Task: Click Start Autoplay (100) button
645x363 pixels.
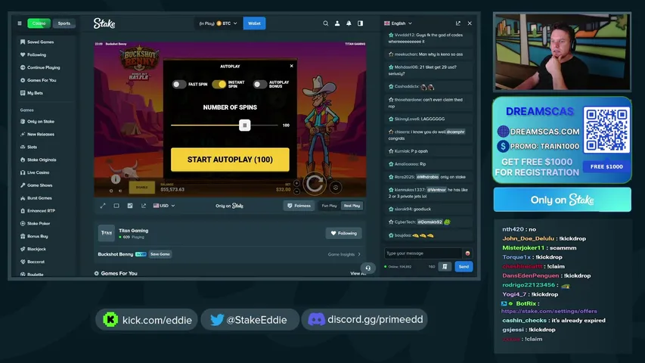Action: [230, 160]
